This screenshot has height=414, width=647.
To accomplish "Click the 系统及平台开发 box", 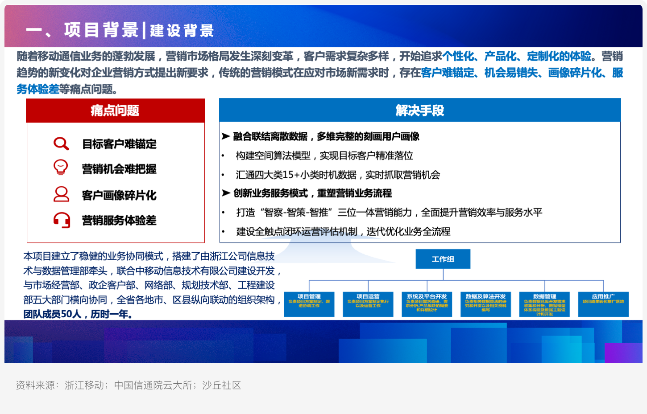I will pos(427,304).
